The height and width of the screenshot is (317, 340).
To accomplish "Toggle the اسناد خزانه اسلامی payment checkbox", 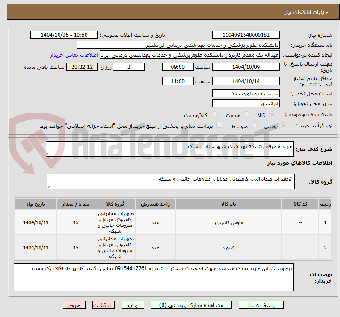I will (x=219, y=126).
